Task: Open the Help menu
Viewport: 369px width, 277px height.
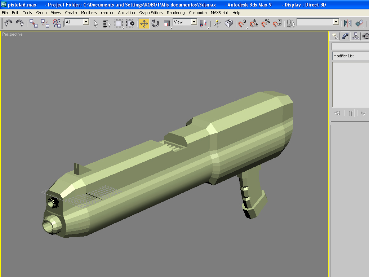Action: [236, 13]
